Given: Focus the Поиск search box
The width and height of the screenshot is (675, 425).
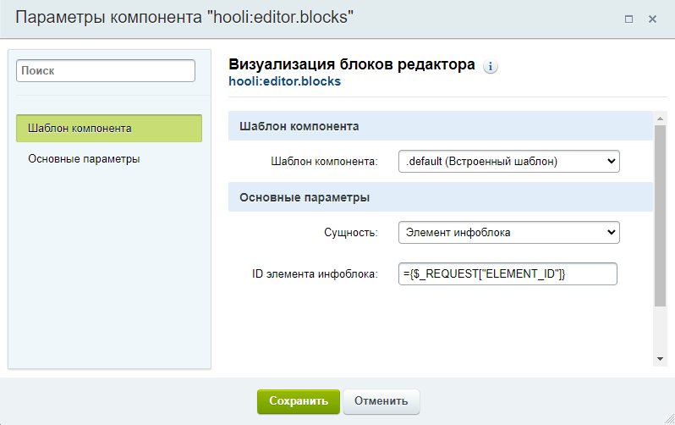Looking at the screenshot, I should pos(106,71).
